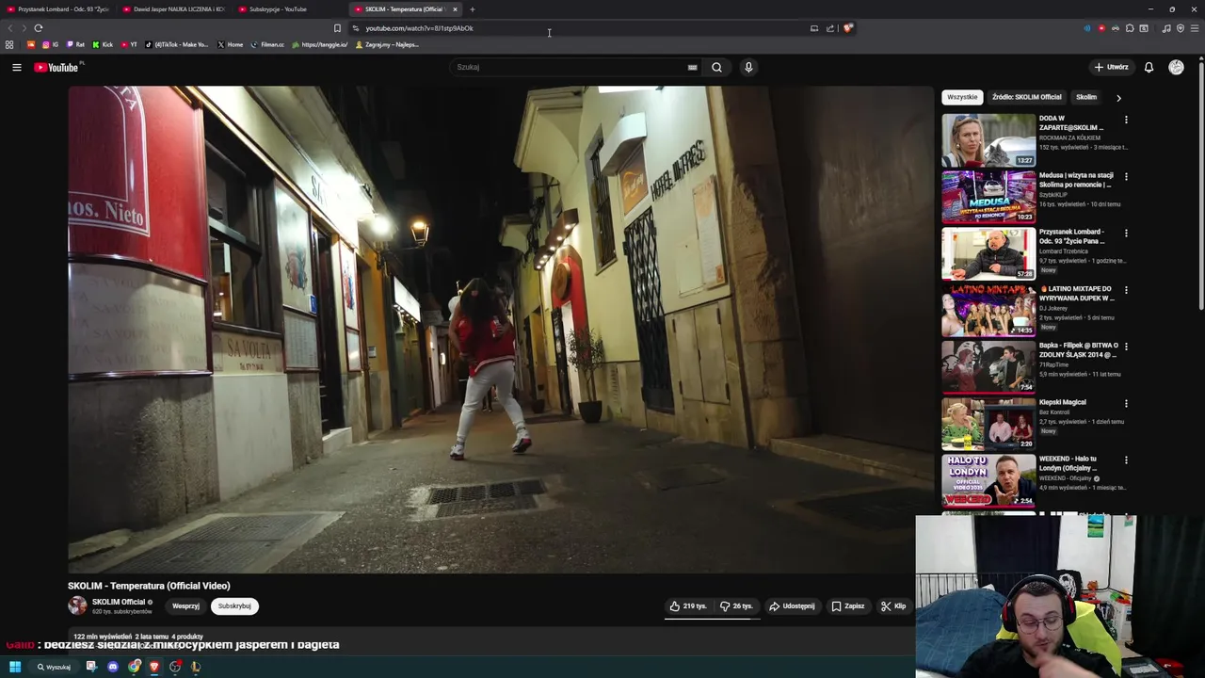Image resolution: width=1205 pixels, height=678 pixels.
Task: Share the video with Udostępnij
Action: (x=792, y=606)
